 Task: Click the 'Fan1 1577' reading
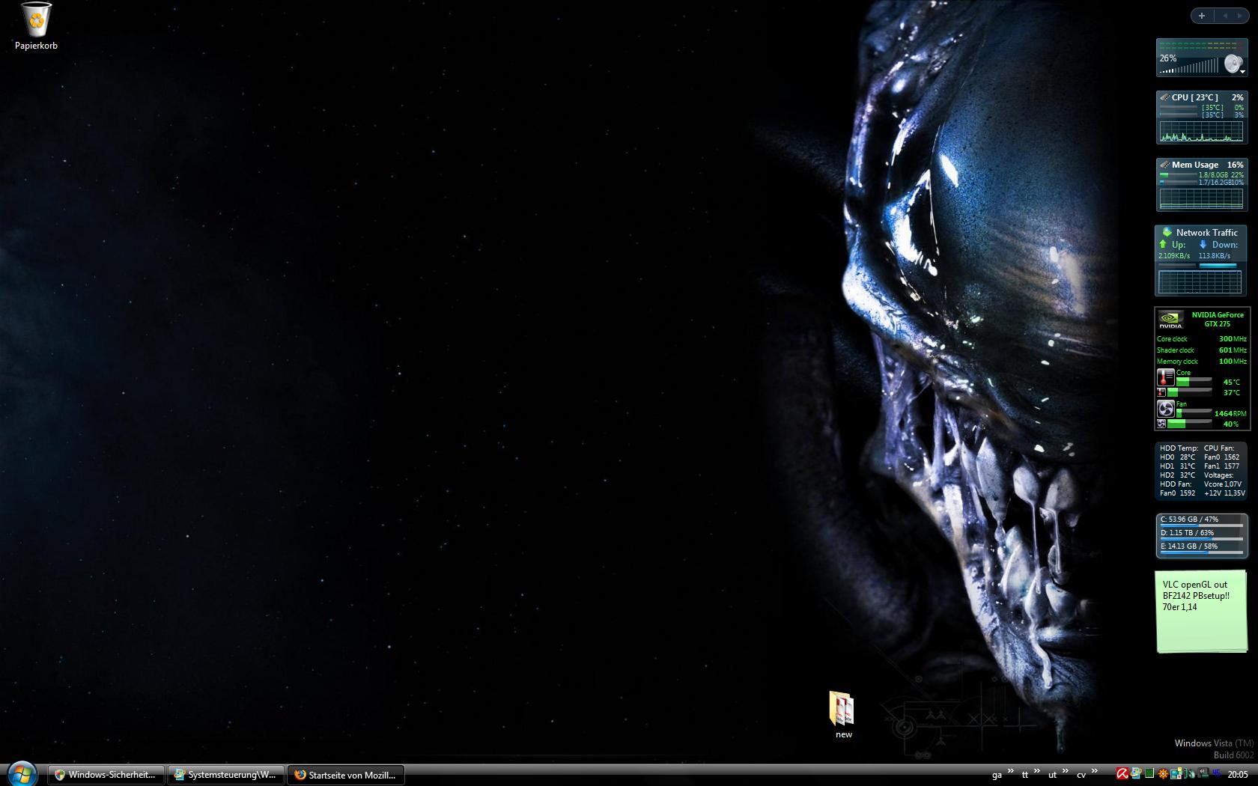[x=1221, y=466]
